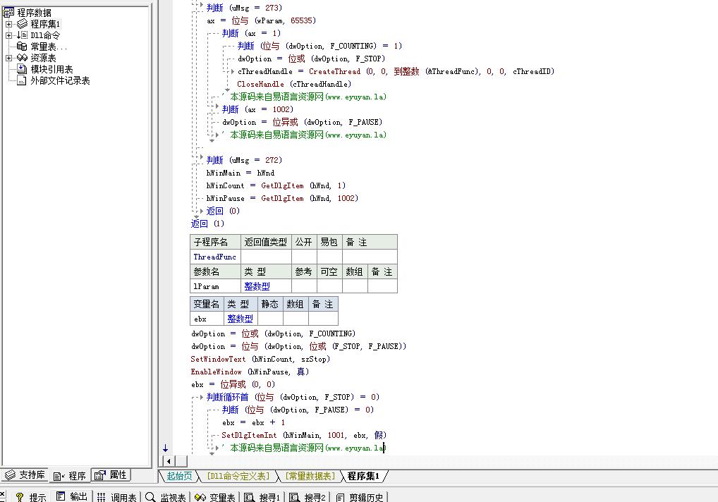Click the 程序数据 root tree icon
The image size is (718, 502).
(8, 13)
